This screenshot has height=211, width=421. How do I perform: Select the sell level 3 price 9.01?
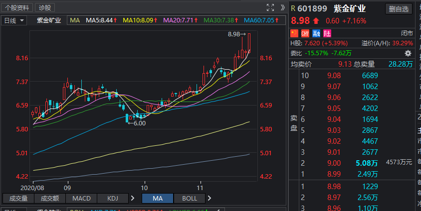[x=334, y=152]
